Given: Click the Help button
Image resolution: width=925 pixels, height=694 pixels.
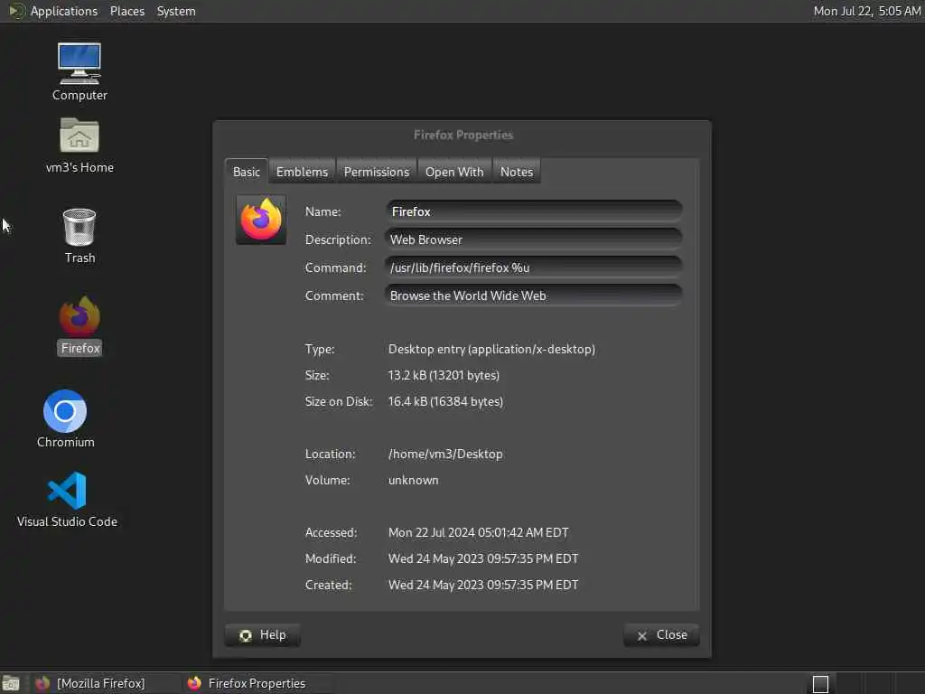Looking at the screenshot, I should point(263,635).
